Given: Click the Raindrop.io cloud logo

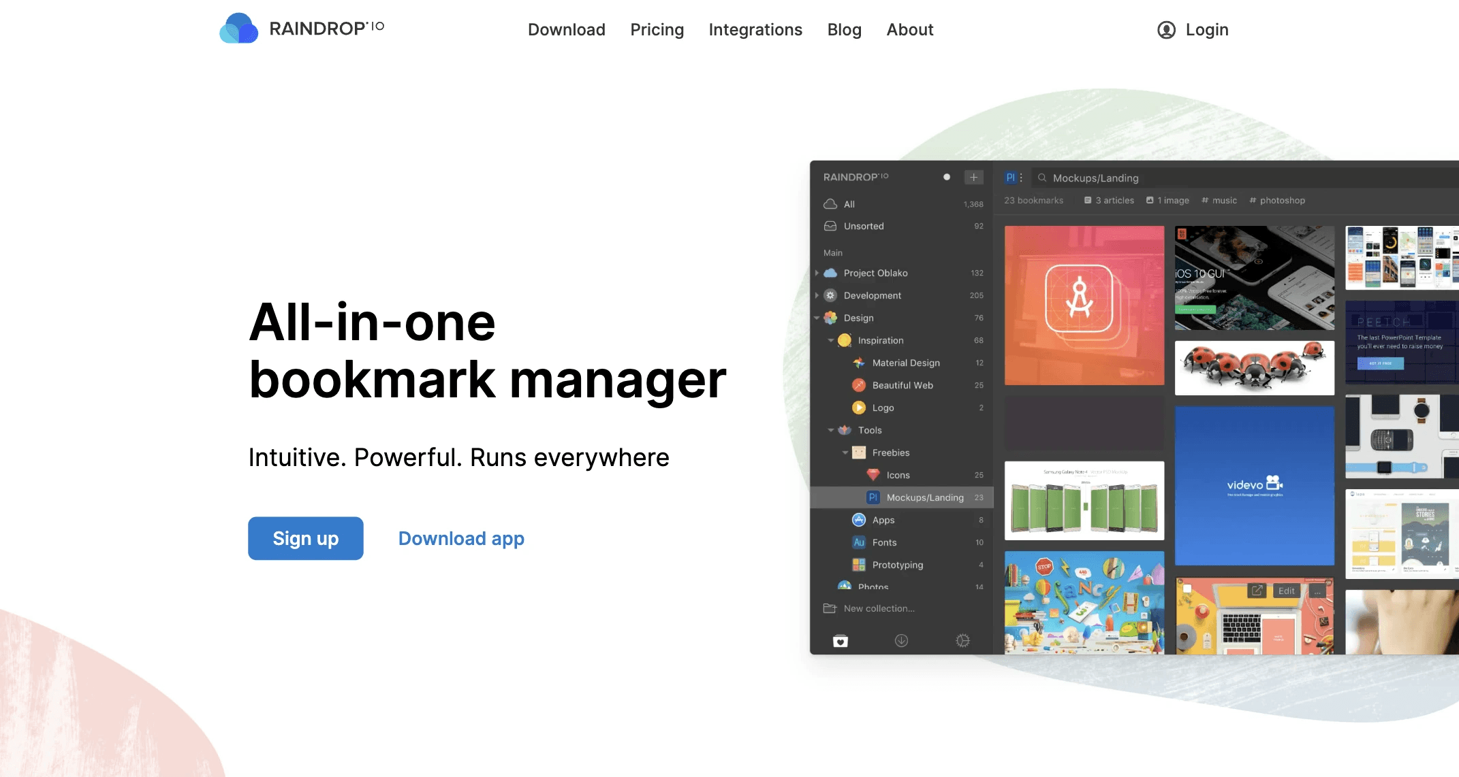Looking at the screenshot, I should (238, 29).
